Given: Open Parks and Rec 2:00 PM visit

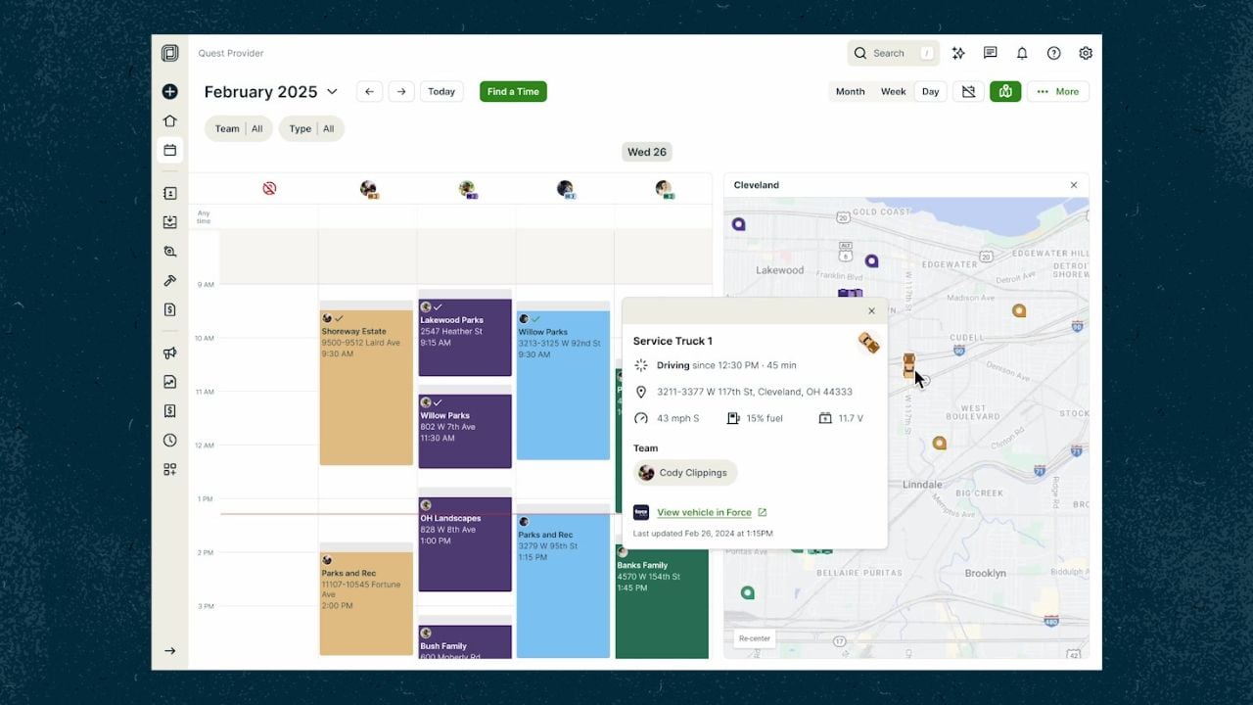Looking at the screenshot, I should pos(366,603).
